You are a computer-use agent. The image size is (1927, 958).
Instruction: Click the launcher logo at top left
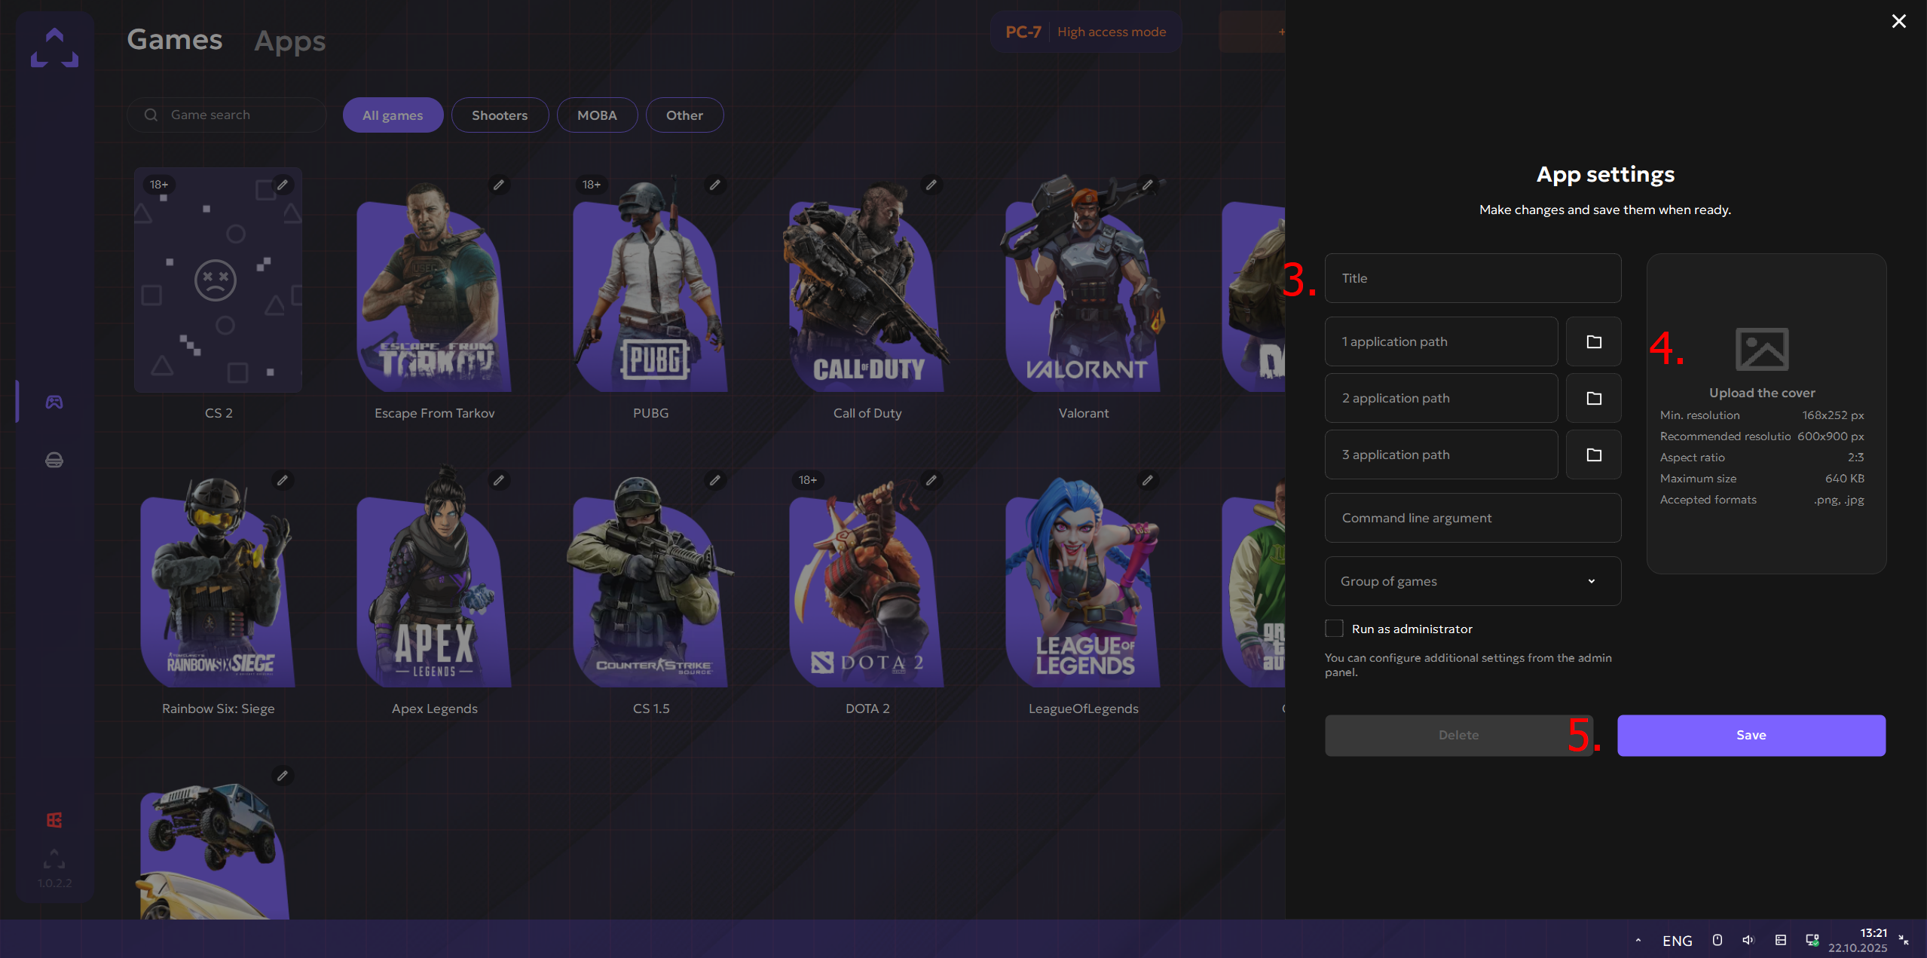[54, 47]
